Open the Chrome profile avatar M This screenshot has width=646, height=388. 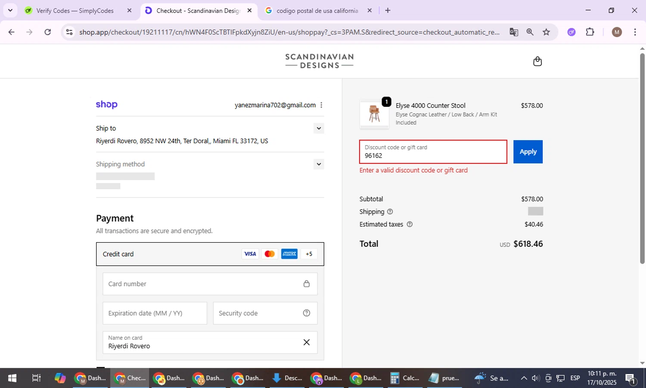point(617,32)
